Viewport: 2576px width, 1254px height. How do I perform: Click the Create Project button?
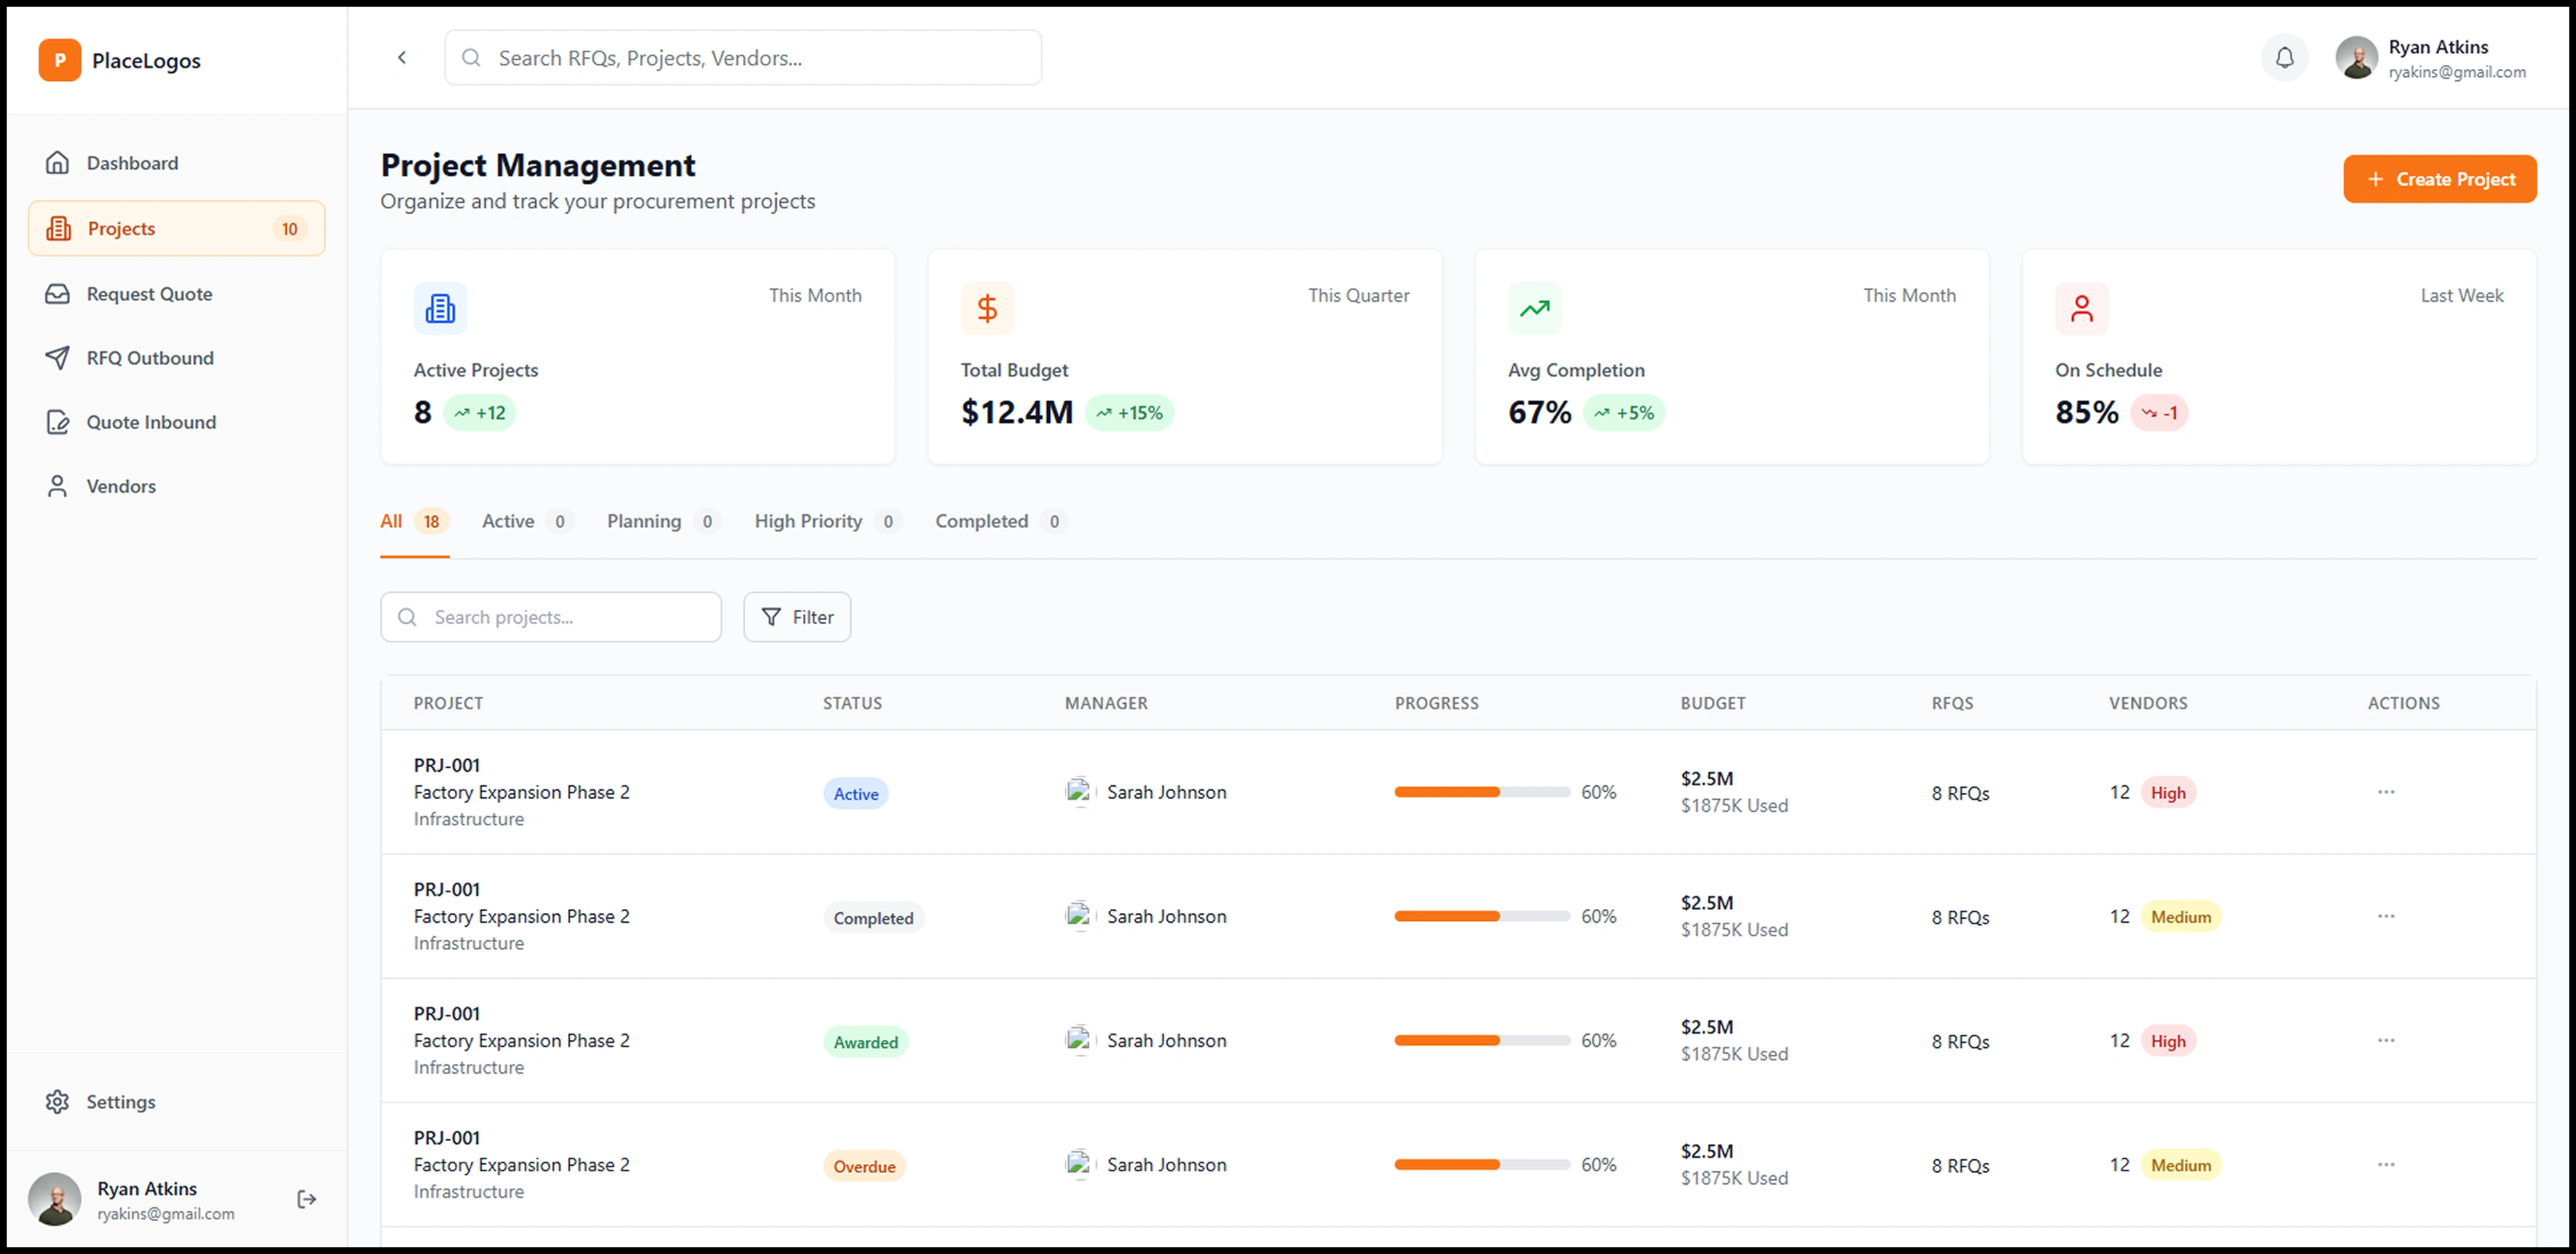pyautogui.click(x=2439, y=179)
